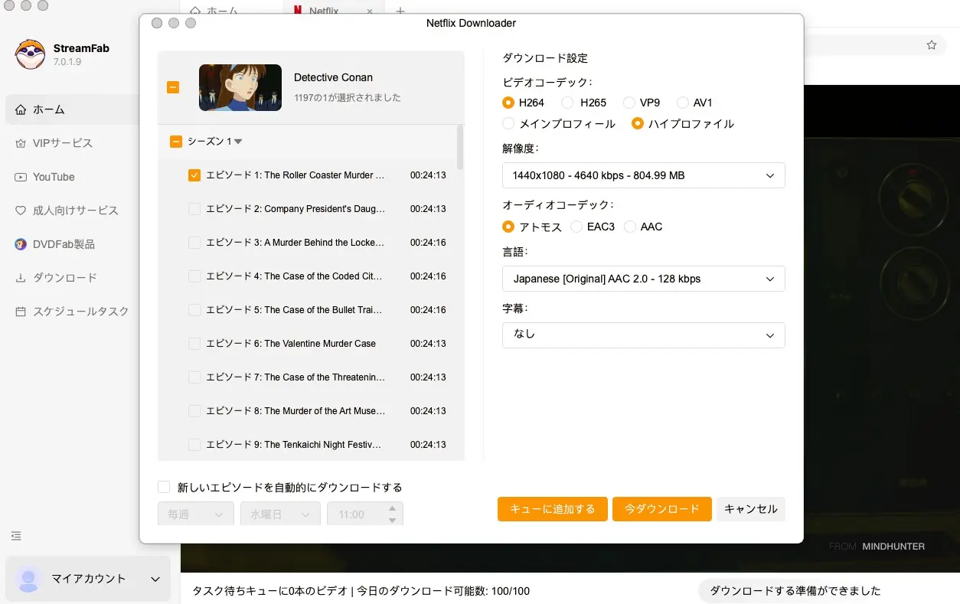Select アトモス audio codec

coord(508,227)
